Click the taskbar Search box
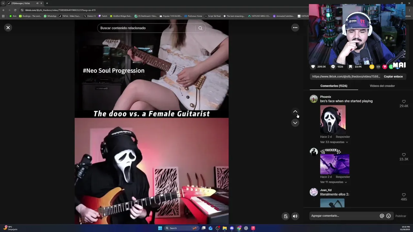The height and width of the screenshot is (232, 413). coord(182,228)
